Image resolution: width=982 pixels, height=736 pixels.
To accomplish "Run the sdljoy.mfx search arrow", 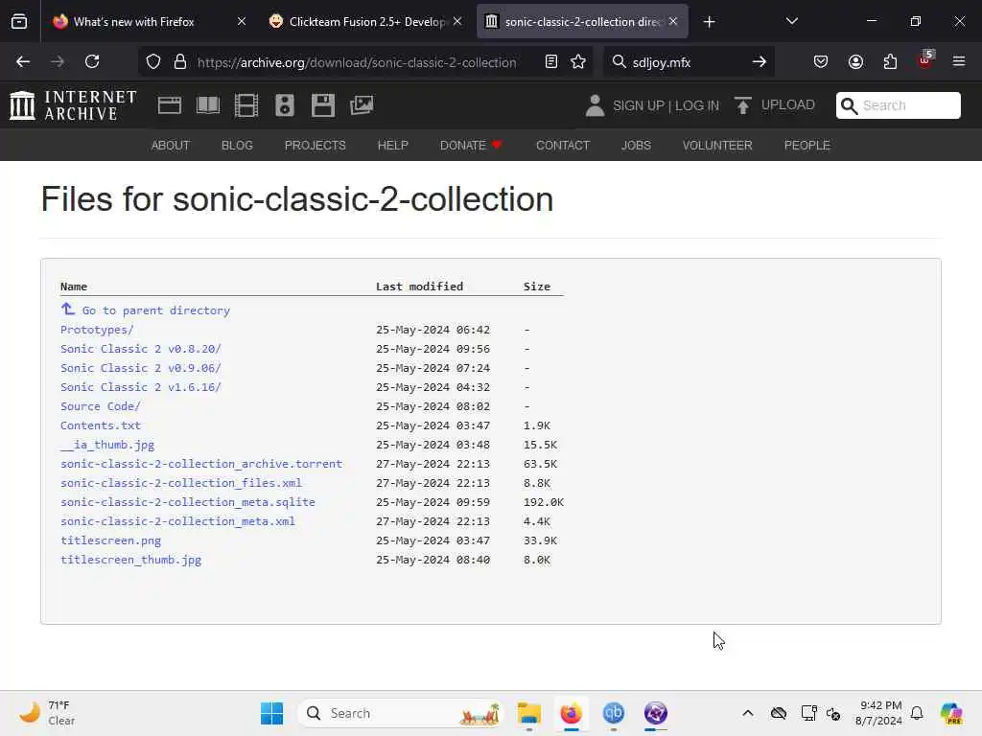I will 760,61.
